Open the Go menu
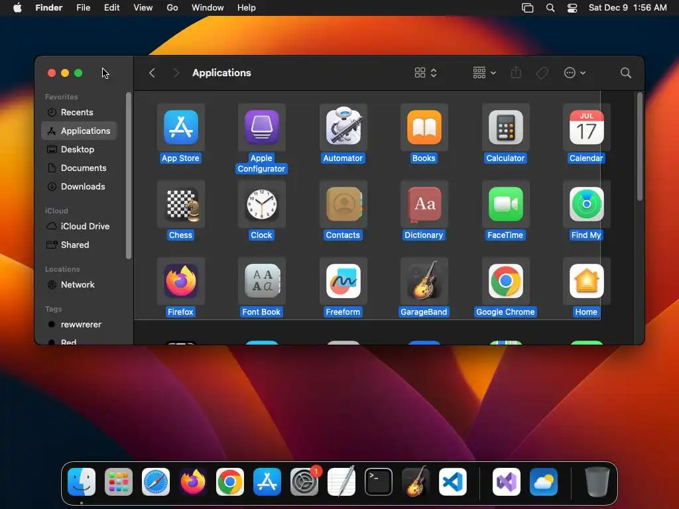 (172, 8)
